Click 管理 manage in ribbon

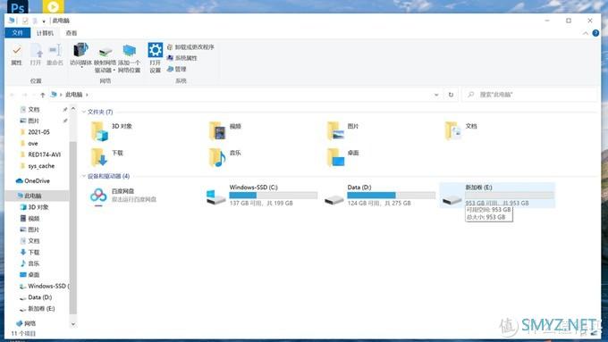[x=176, y=69]
